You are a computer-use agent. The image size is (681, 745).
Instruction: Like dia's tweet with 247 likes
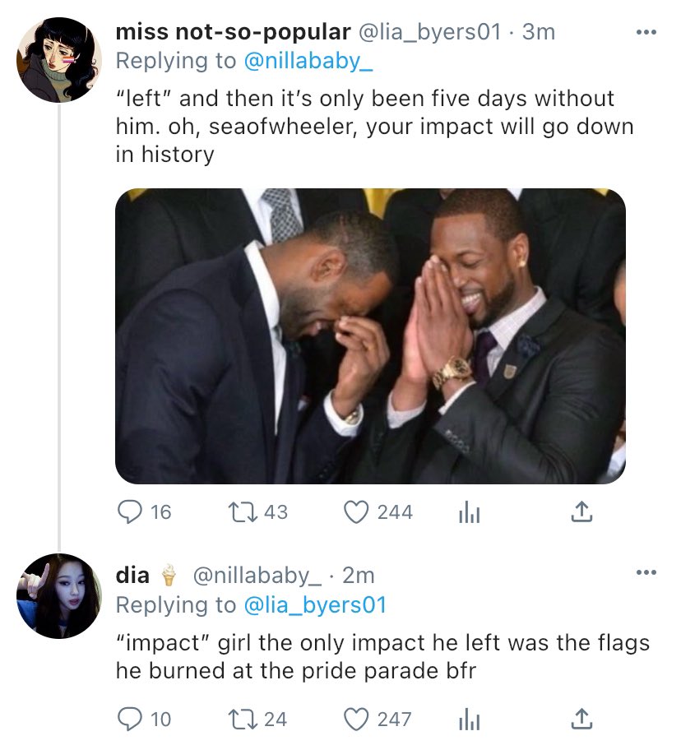point(355,720)
